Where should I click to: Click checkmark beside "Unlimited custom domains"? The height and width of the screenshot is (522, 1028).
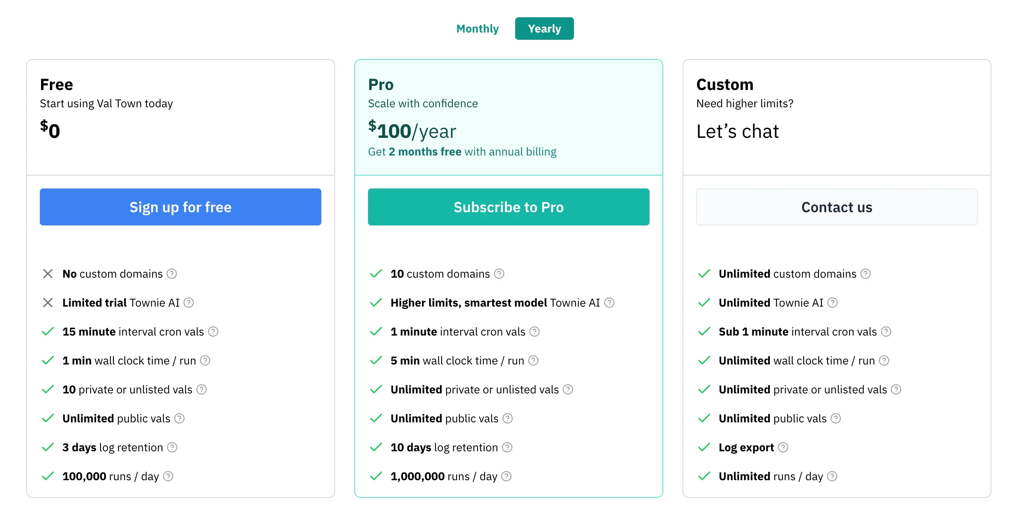(x=704, y=274)
